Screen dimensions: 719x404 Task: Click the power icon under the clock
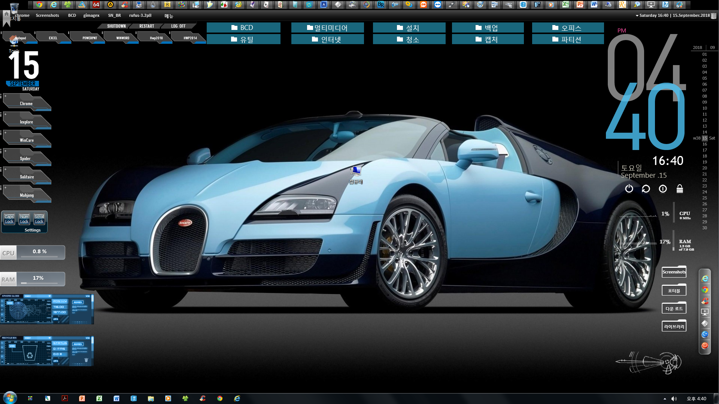click(x=629, y=189)
